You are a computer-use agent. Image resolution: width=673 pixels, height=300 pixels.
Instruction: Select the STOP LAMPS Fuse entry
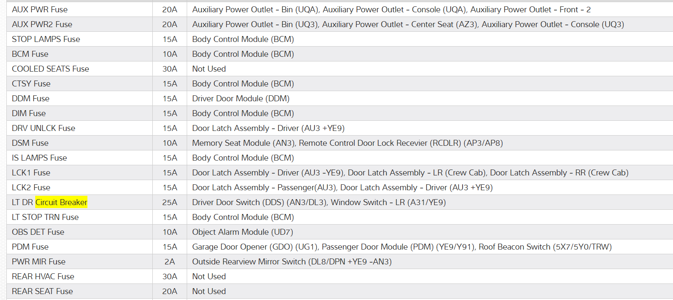click(46, 39)
